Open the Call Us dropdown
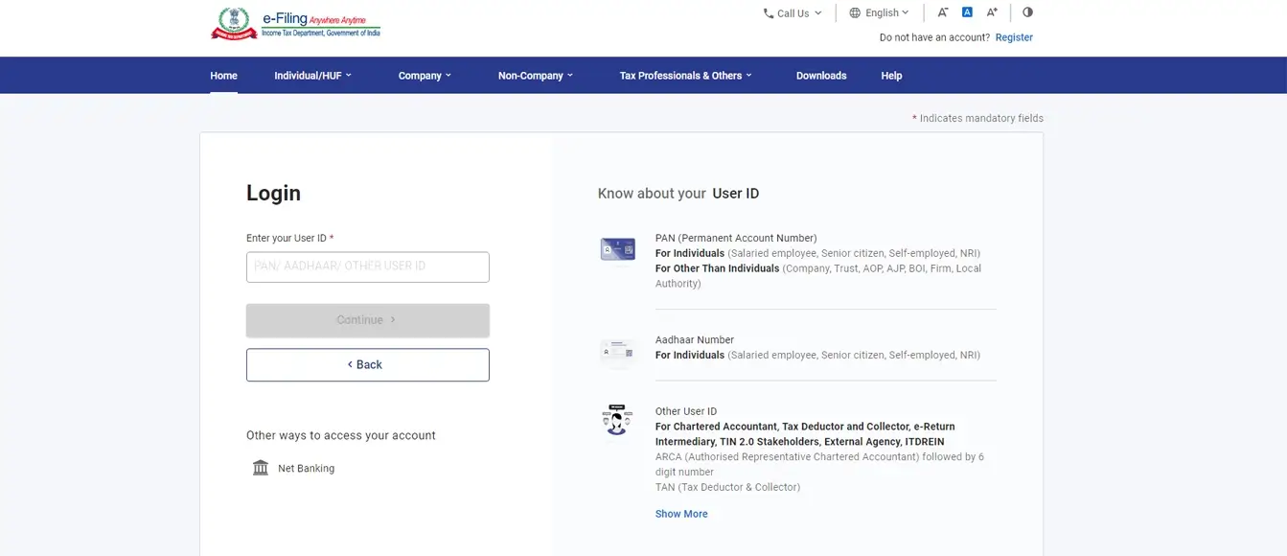 click(x=792, y=12)
